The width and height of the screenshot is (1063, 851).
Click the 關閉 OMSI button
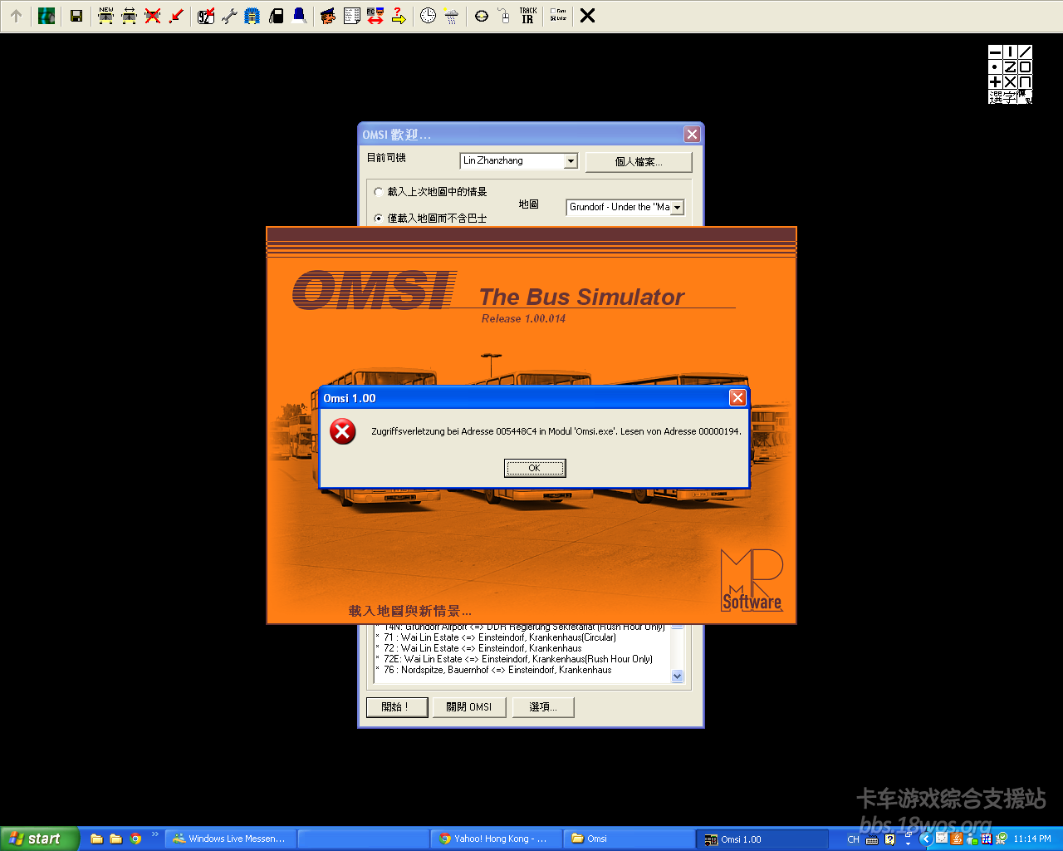pos(469,707)
